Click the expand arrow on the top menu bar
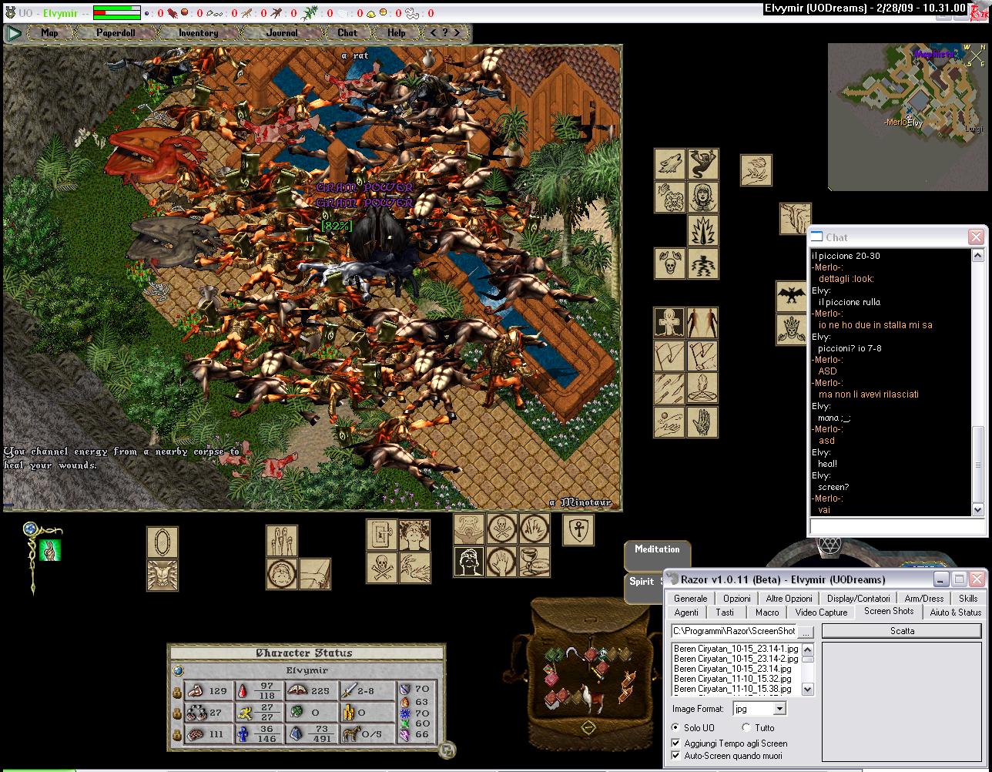Screen dimensions: 992x772 [x=14, y=33]
